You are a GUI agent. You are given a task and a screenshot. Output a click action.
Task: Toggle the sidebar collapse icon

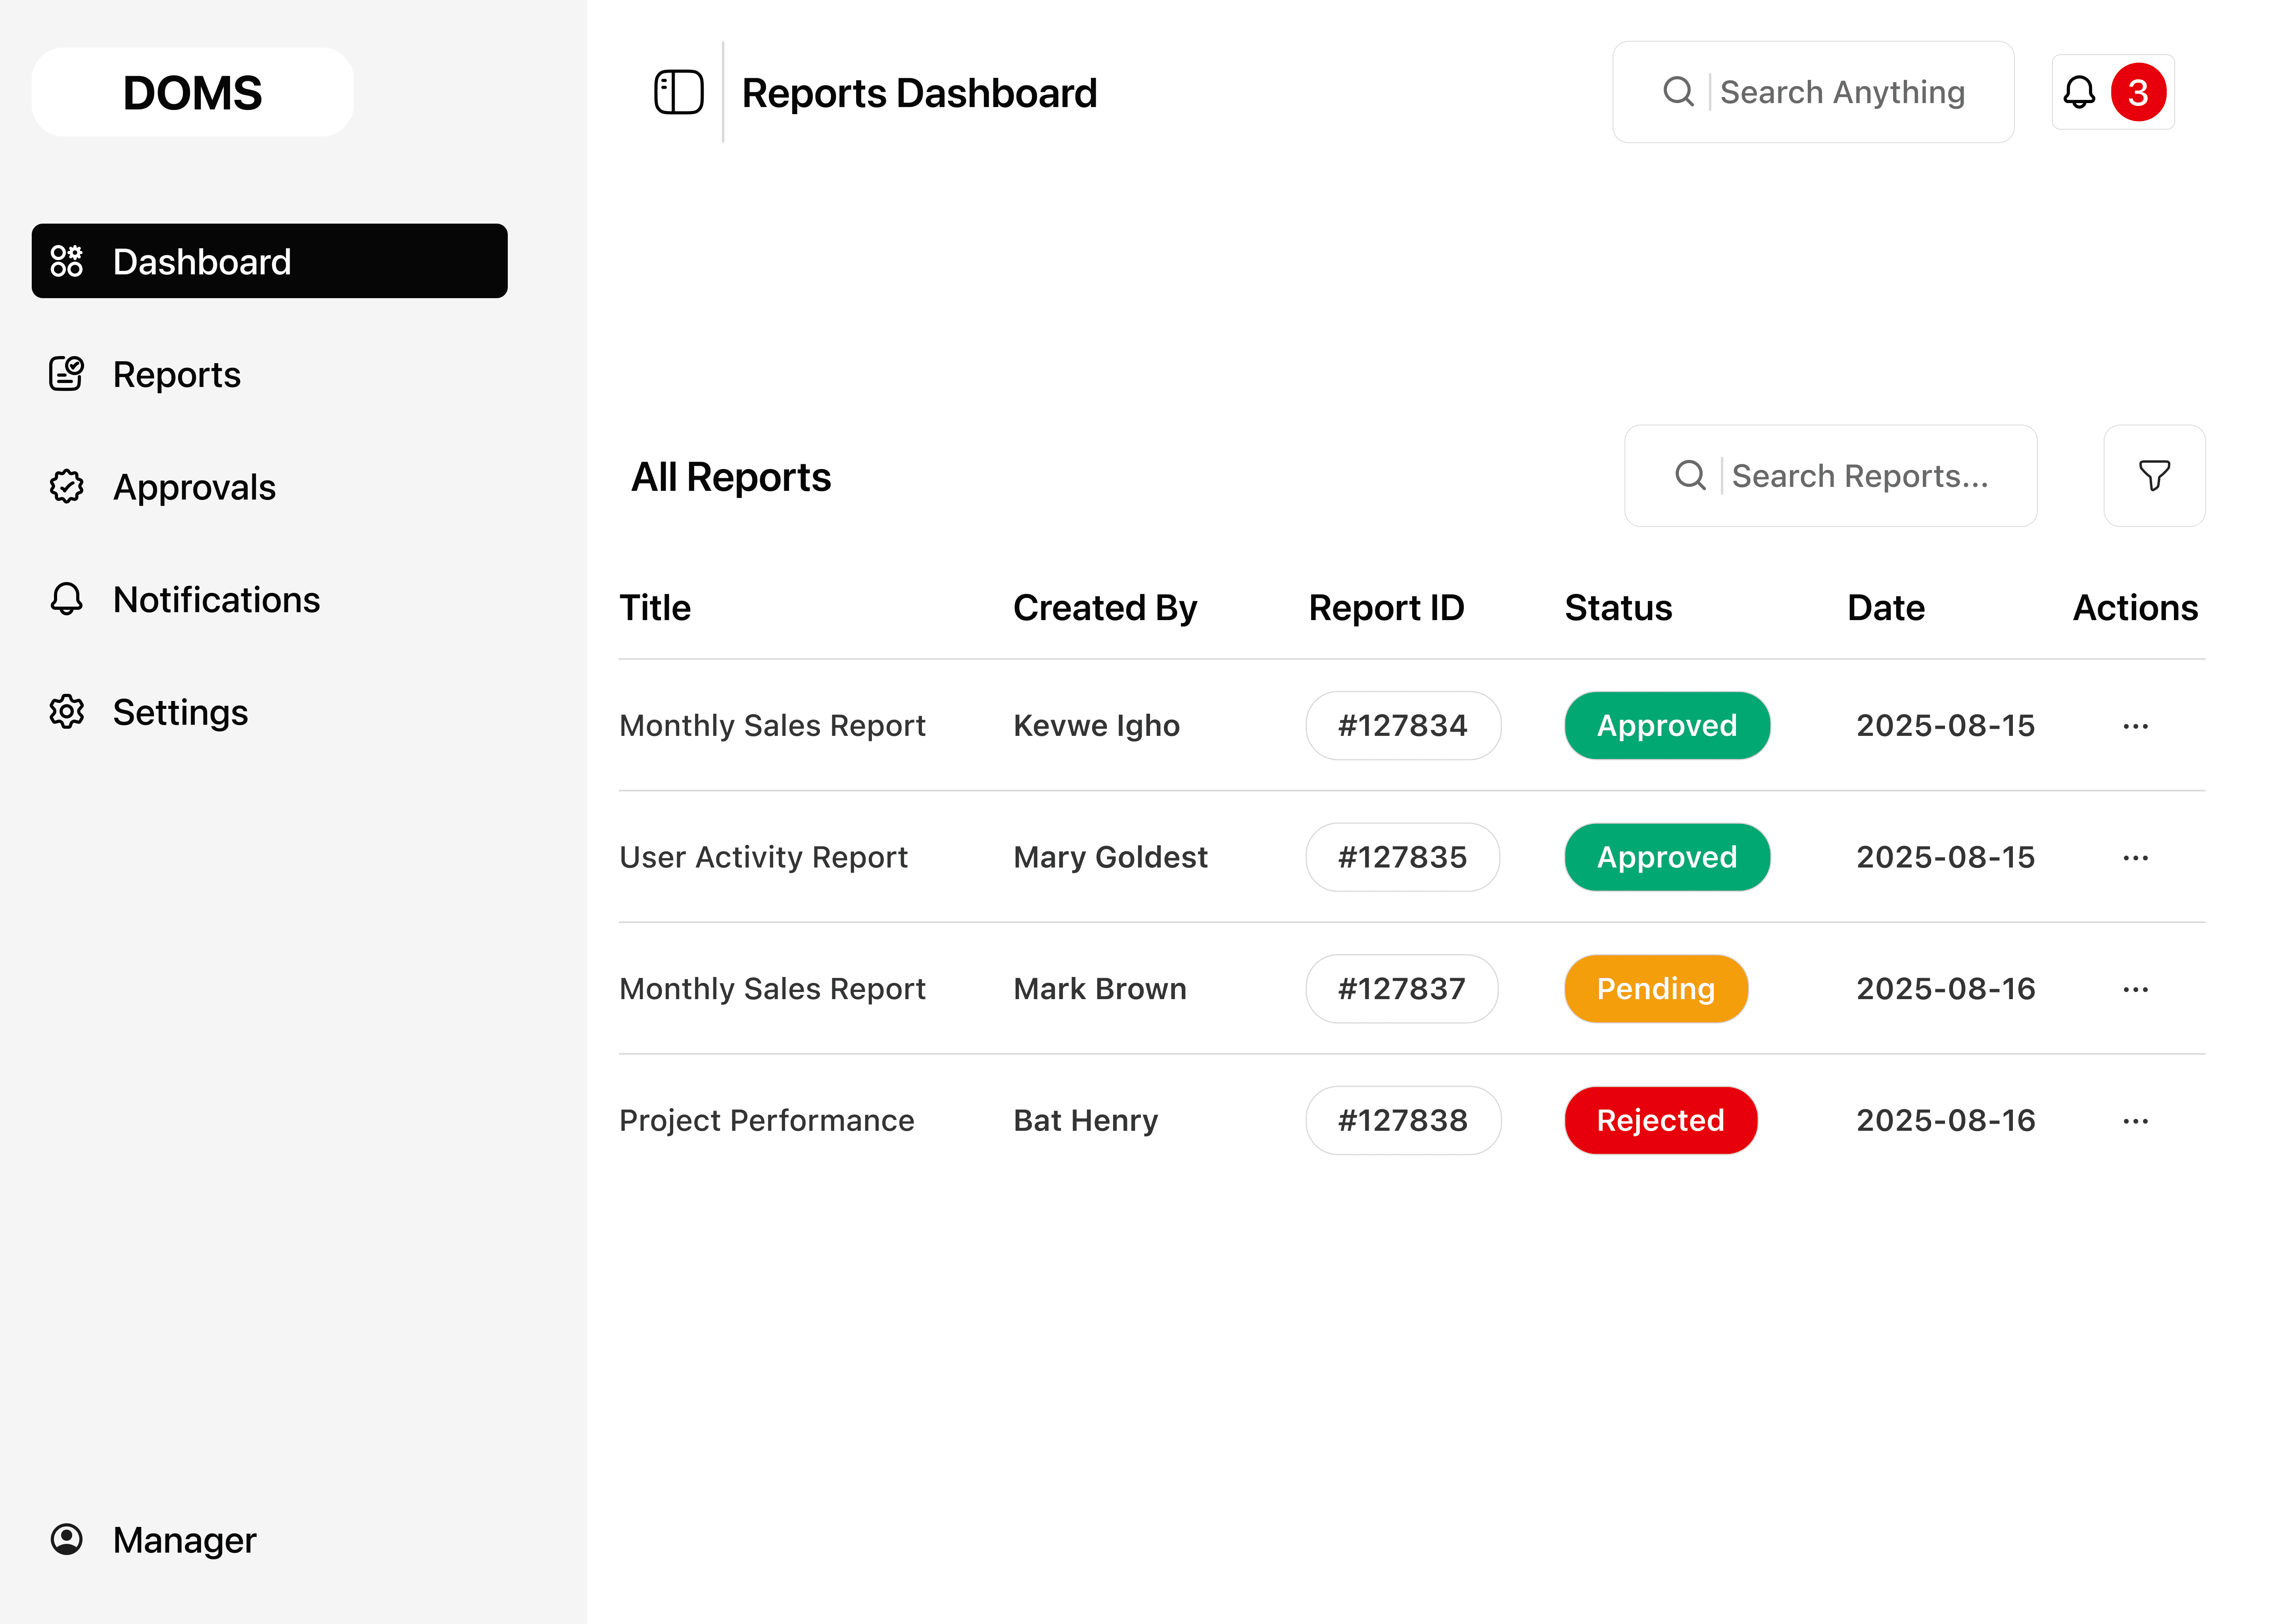tap(678, 92)
